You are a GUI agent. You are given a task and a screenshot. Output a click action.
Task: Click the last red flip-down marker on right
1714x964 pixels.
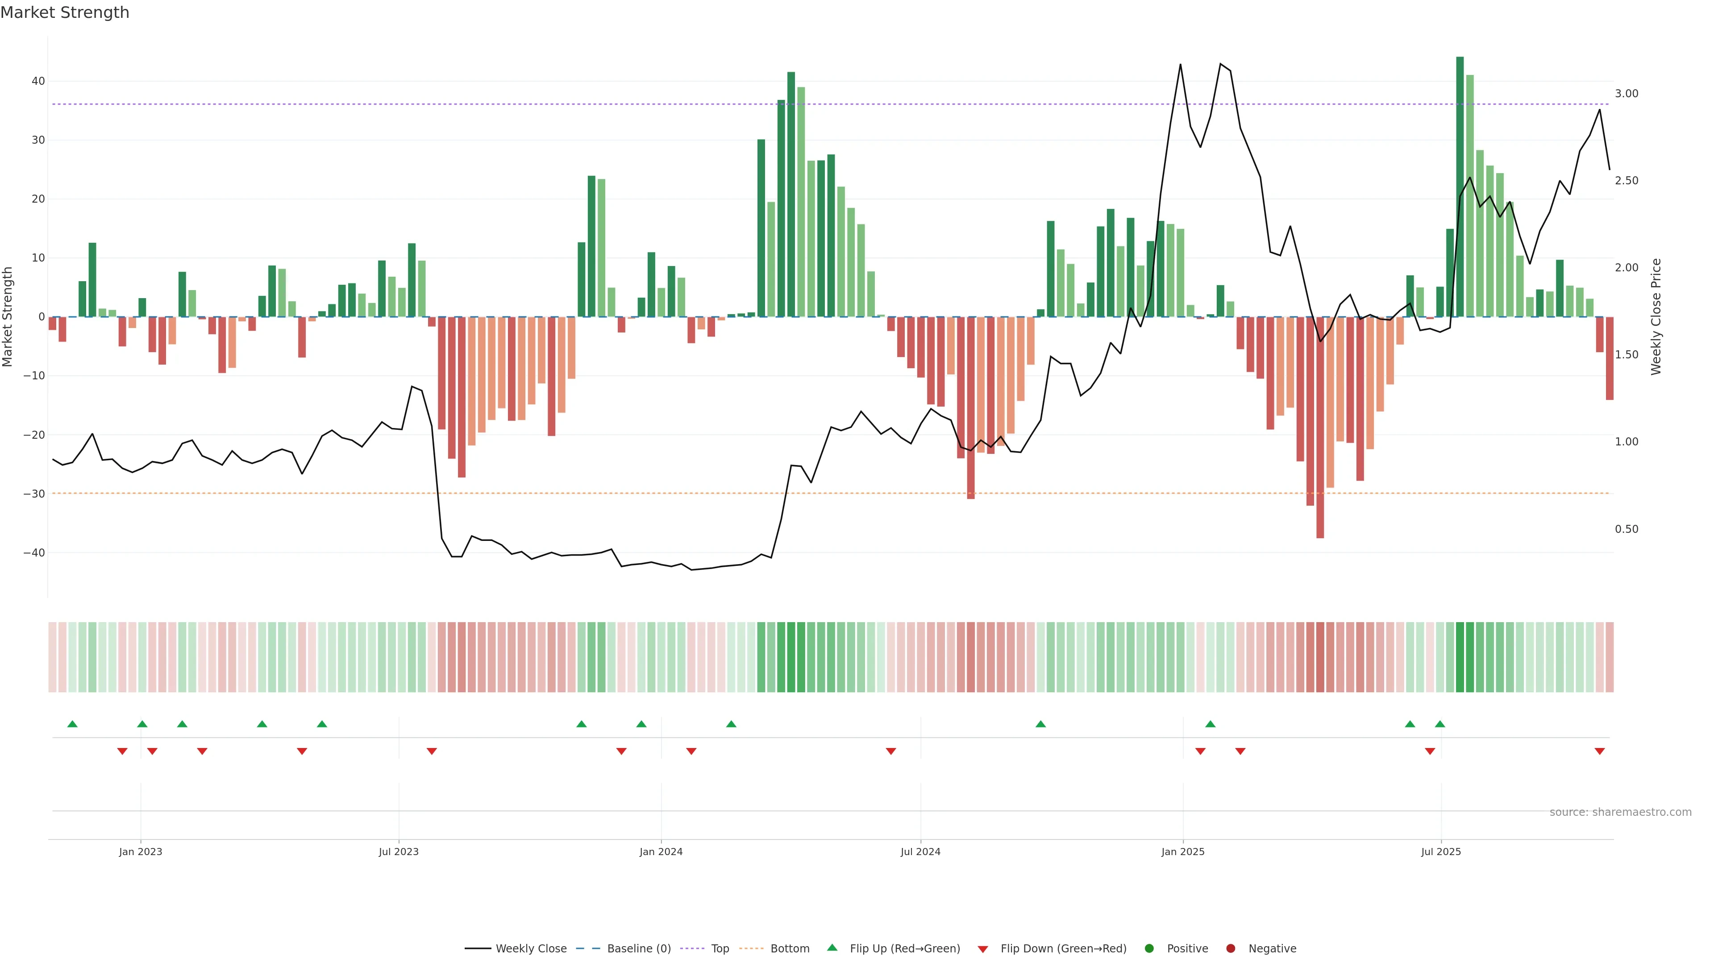[1600, 751]
